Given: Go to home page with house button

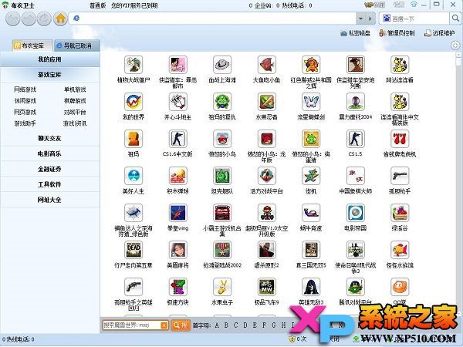Looking at the screenshot, I should click(x=60, y=19).
